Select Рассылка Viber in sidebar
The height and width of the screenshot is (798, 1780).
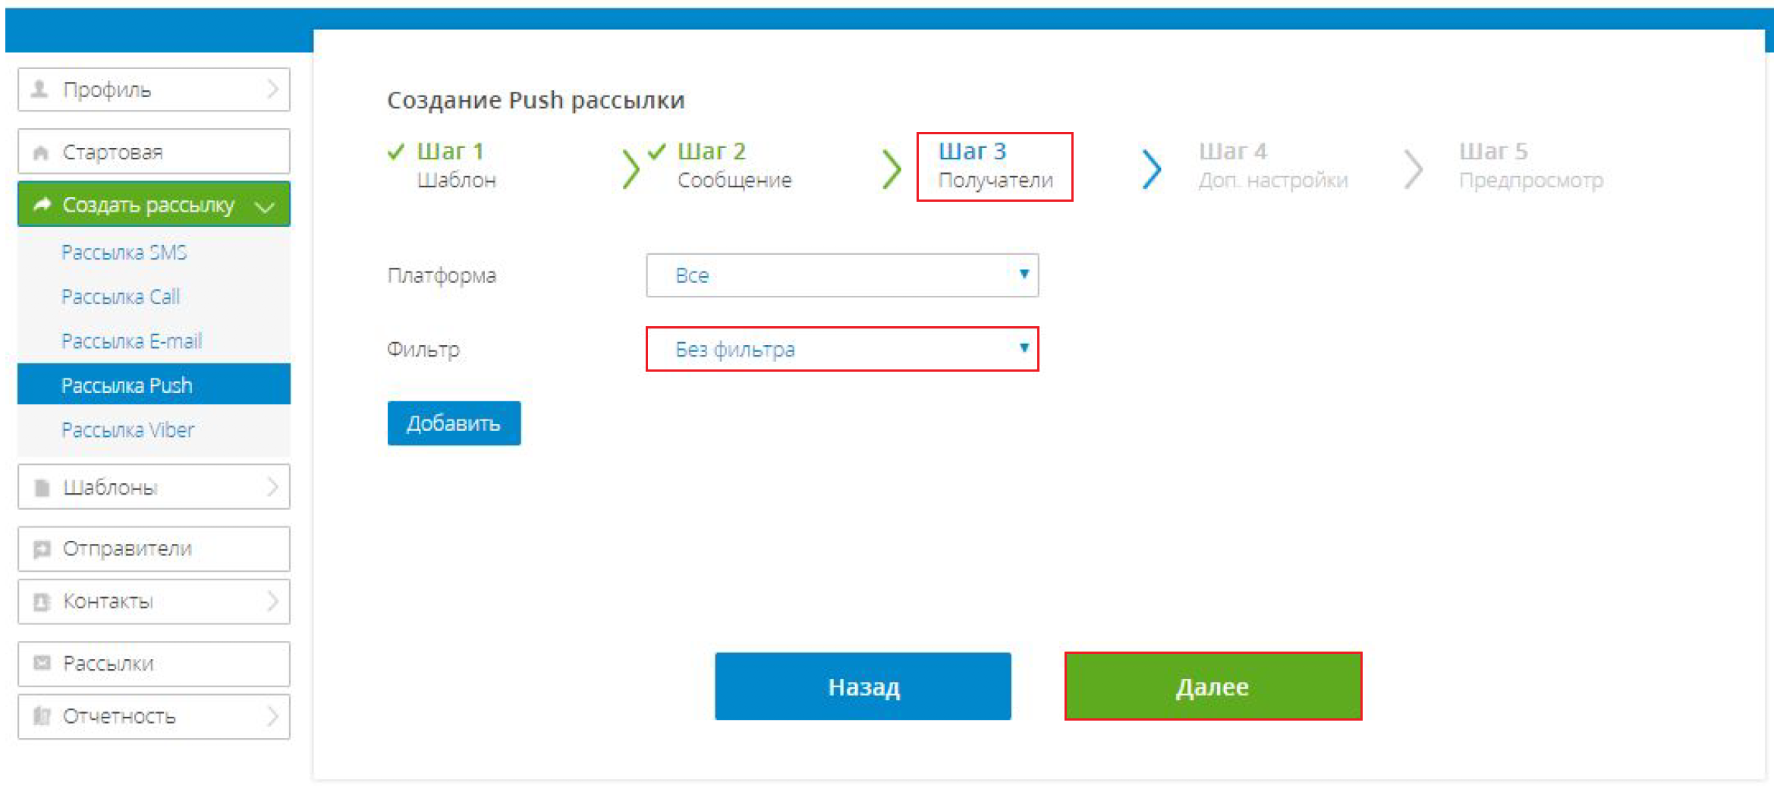point(128,430)
